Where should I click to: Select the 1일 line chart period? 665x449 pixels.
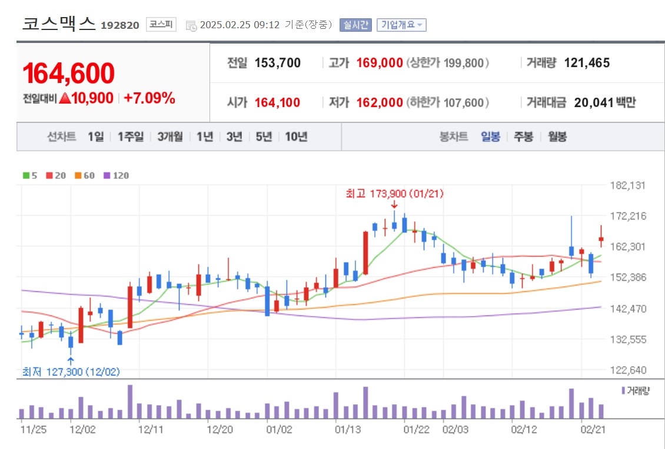(96, 137)
